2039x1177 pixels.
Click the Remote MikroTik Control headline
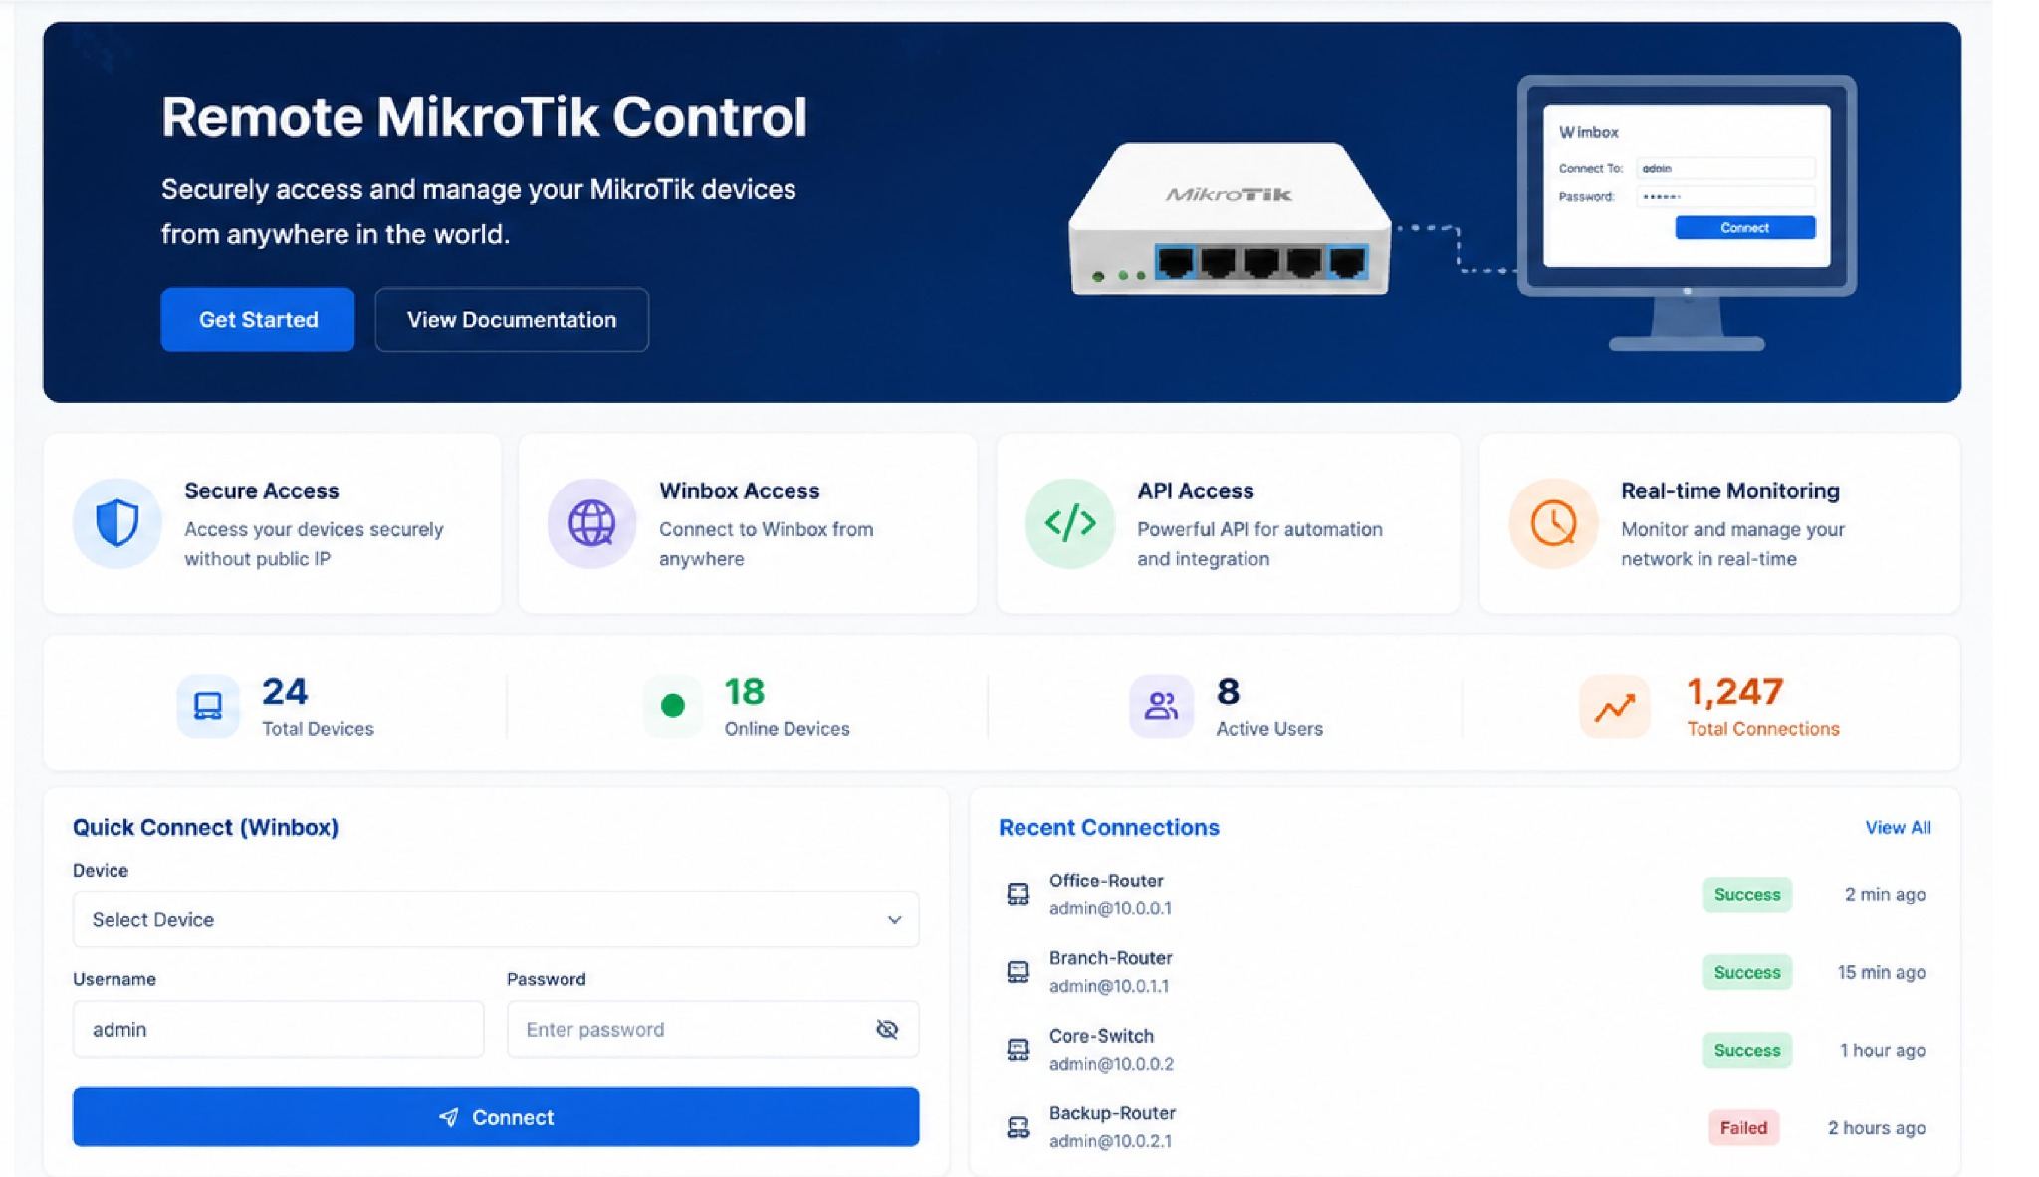click(484, 116)
